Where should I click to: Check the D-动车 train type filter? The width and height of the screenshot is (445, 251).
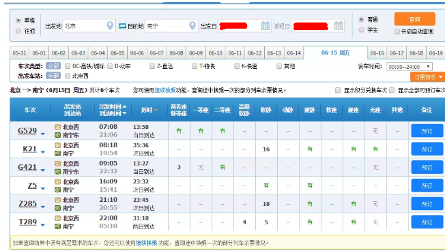110,66
